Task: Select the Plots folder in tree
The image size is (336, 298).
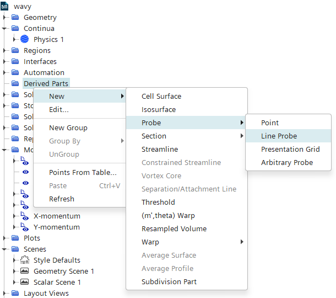Action: click(31, 238)
